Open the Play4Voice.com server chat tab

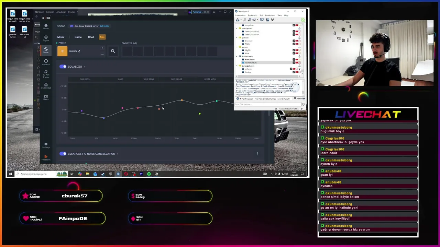(264, 99)
